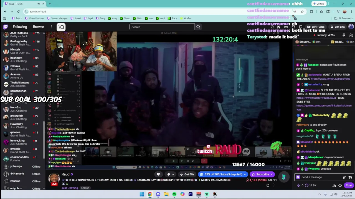Click the Bits diamond icon below chat
This screenshot has height=199, width=355.
click(x=298, y=185)
